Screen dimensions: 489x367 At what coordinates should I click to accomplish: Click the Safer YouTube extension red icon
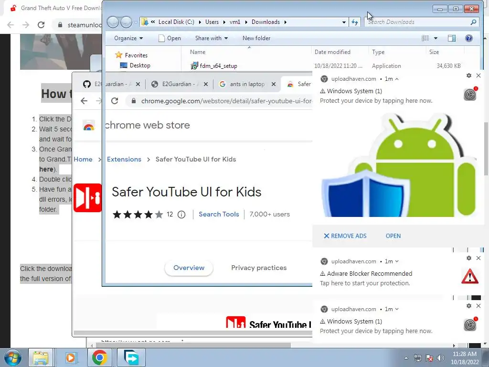tap(88, 198)
